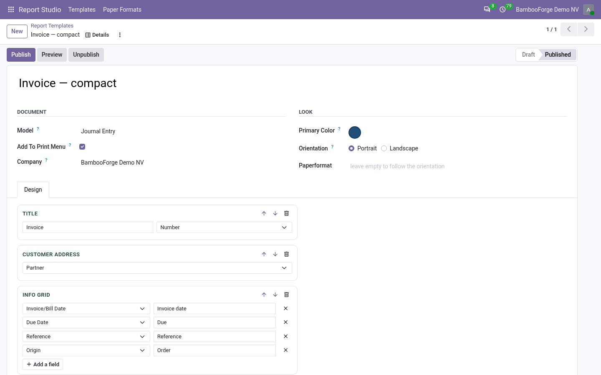Open the Origin field dropdown

coord(86,350)
